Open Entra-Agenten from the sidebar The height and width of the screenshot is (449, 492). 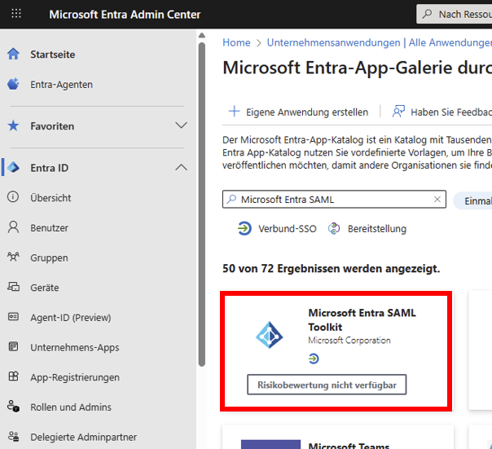click(x=61, y=85)
